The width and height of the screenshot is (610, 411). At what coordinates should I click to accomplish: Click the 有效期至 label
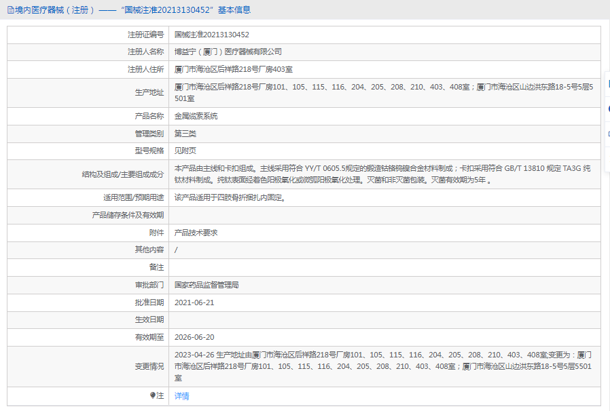[x=149, y=337]
